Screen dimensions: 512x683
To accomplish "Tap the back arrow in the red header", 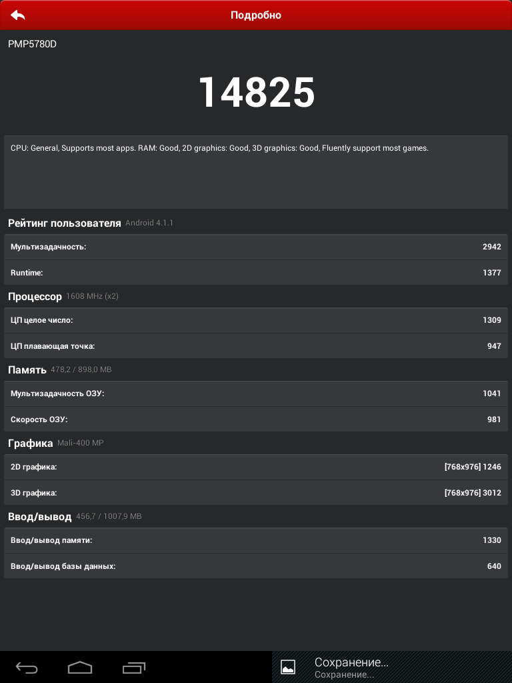I will pos(18,15).
